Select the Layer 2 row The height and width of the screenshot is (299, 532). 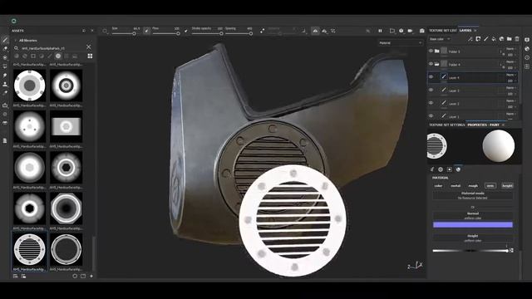(x=473, y=103)
